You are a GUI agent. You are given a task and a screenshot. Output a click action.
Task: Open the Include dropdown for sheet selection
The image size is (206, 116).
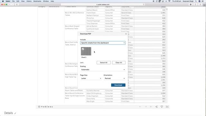coord(103,43)
